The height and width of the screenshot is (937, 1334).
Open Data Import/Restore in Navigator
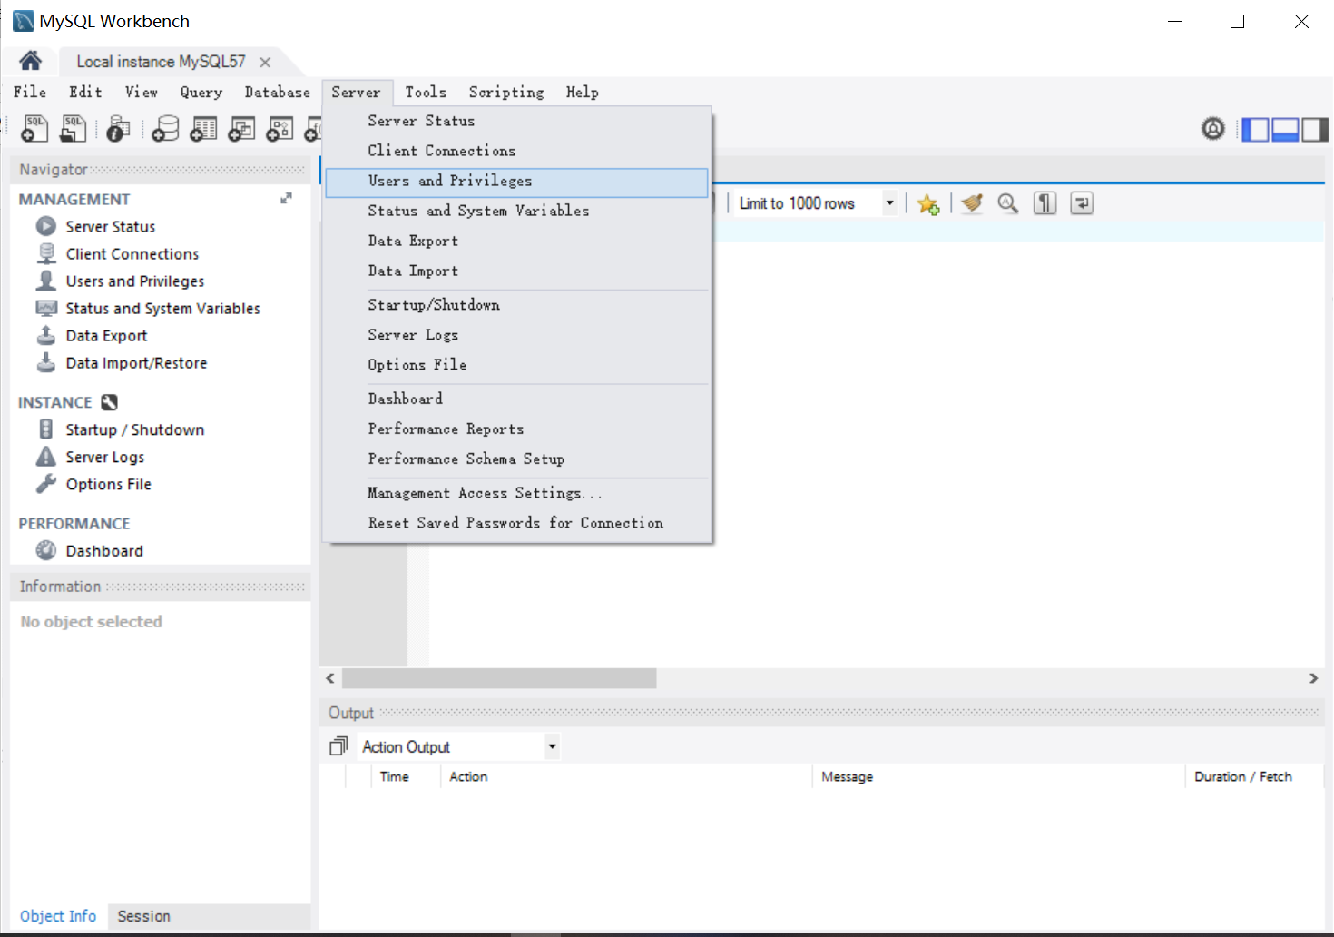point(136,362)
